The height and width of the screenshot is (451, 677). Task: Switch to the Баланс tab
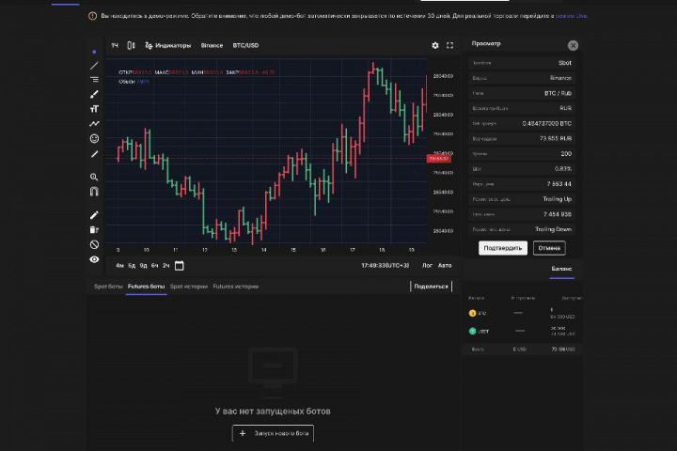tap(561, 269)
